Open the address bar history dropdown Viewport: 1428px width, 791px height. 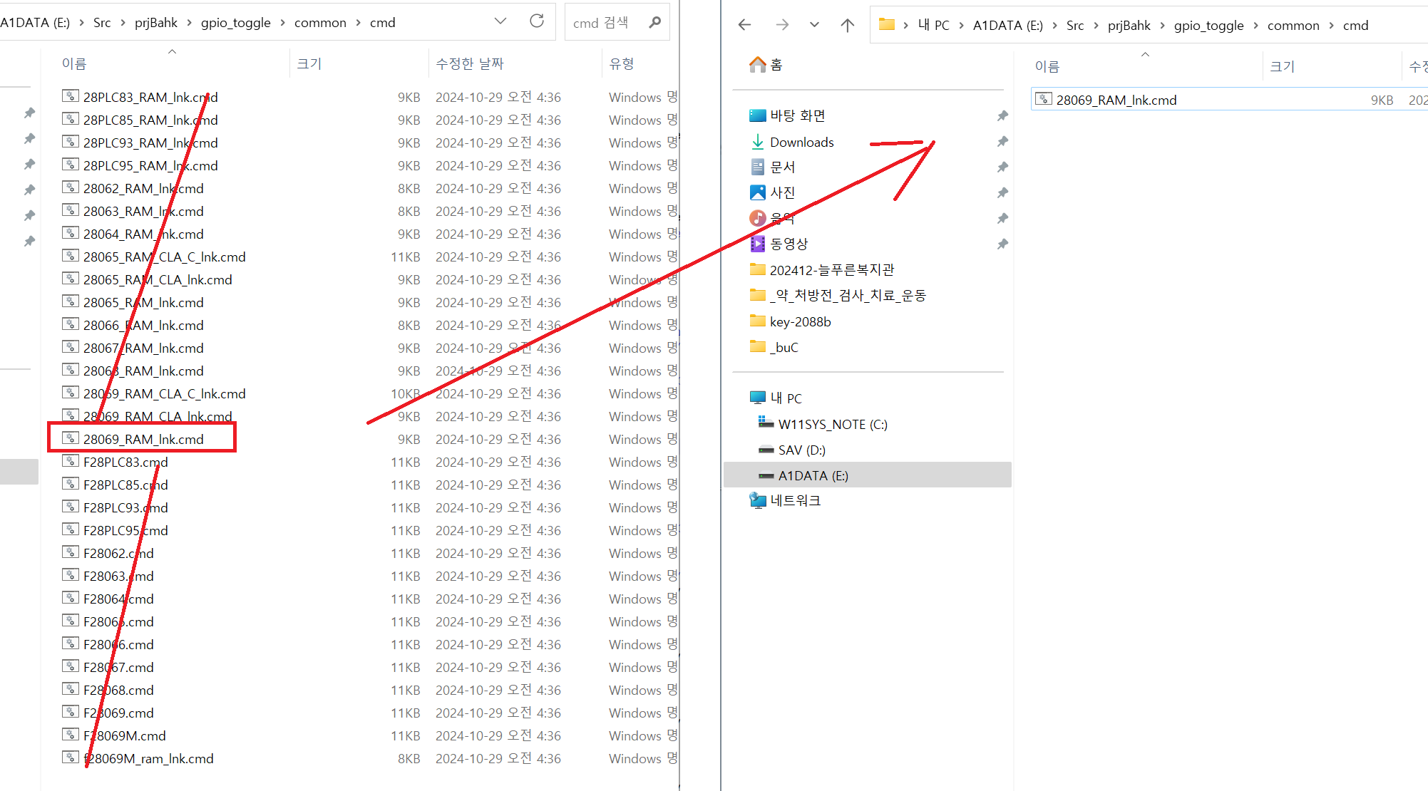point(500,21)
